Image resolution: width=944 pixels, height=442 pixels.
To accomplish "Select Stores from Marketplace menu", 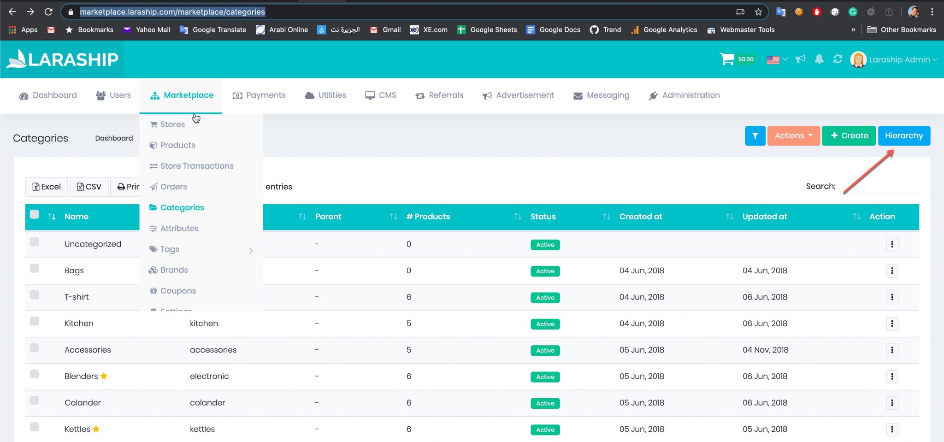I will click(167, 124).
